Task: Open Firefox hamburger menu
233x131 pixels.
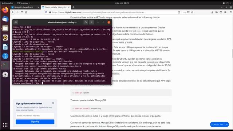Action: click(x=230, y=12)
